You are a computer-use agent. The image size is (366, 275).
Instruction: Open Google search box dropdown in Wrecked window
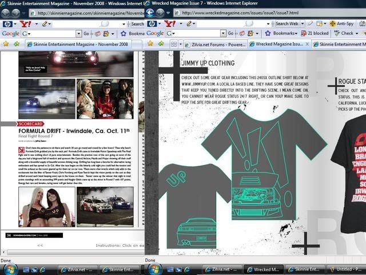pos(224,33)
